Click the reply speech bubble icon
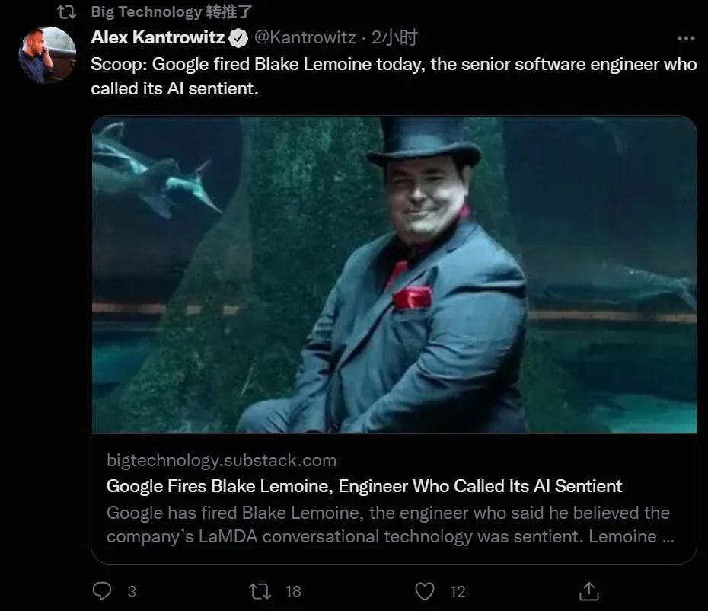The height and width of the screenshot is (611, 708). tap(102, 591)
